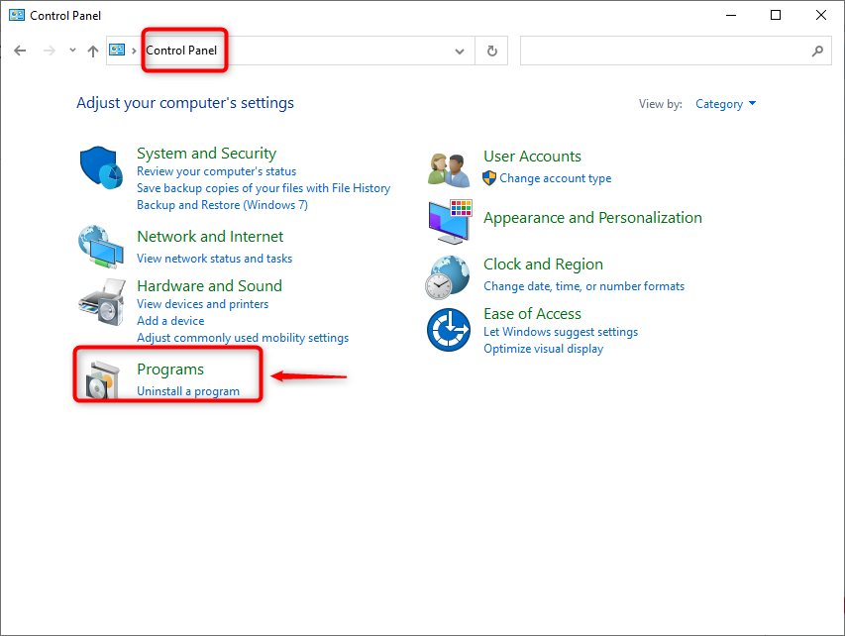Select Let Windows suggest settings link
The width and height of the screenshot is (845, 636).
pos(561,332)
